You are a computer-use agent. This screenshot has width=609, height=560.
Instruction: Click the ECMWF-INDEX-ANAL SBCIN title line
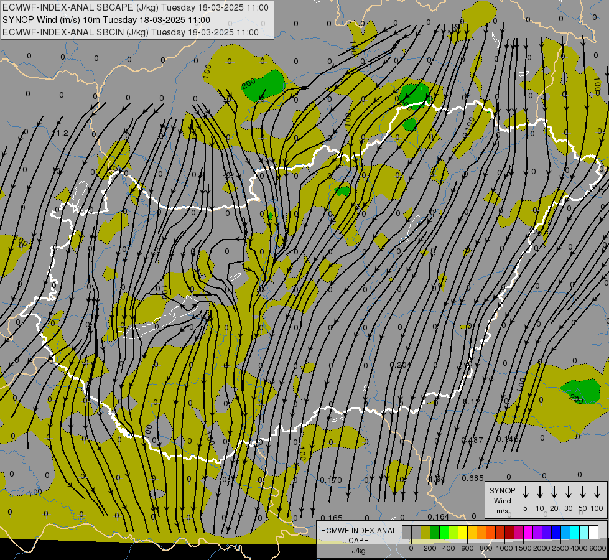tap(131, 32)
